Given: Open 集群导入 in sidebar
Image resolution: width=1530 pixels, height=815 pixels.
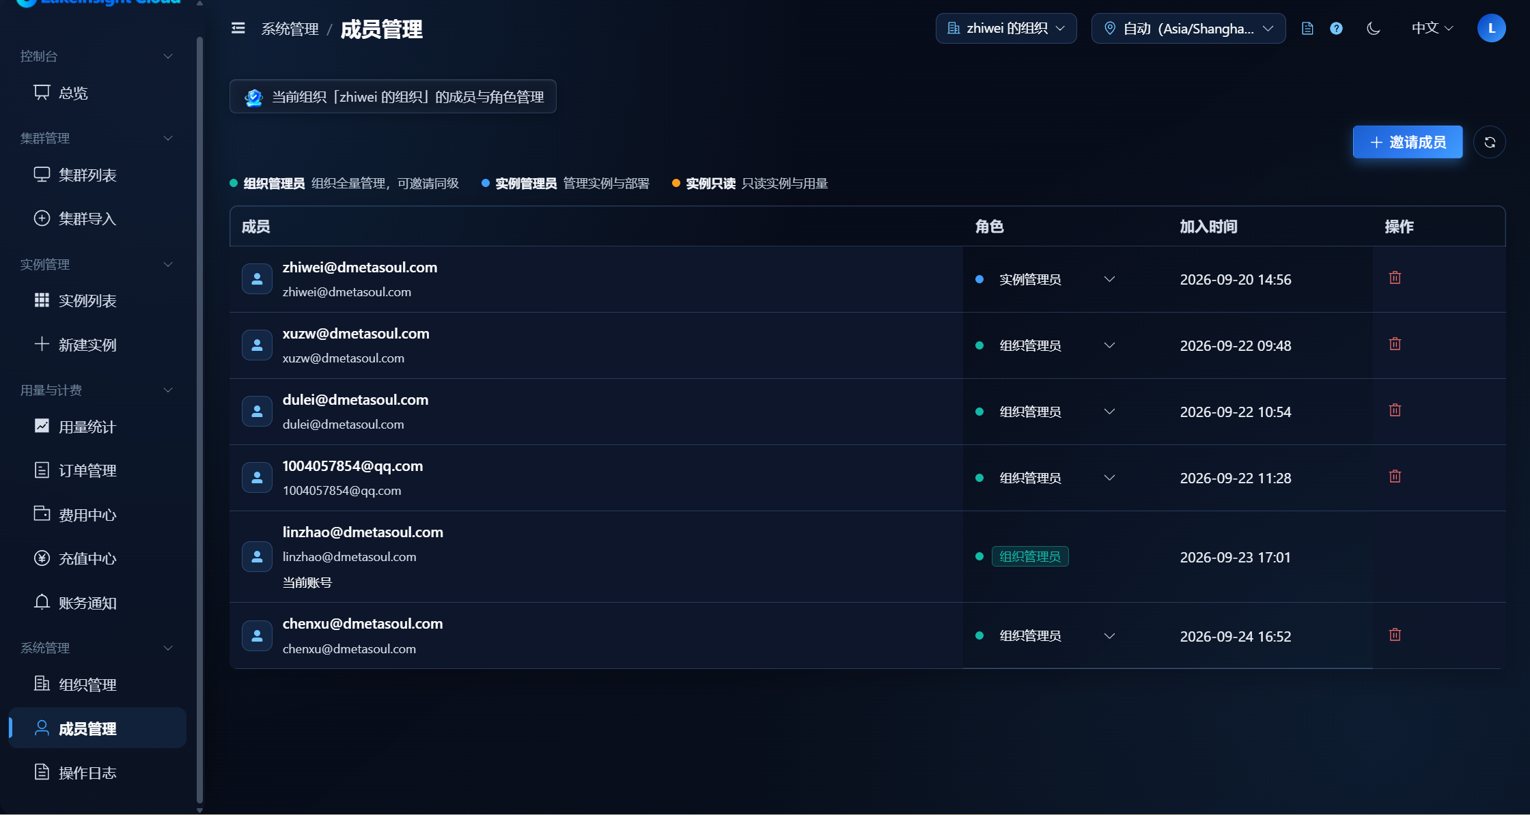Looking at the screenshot, I should coord(97,218).
